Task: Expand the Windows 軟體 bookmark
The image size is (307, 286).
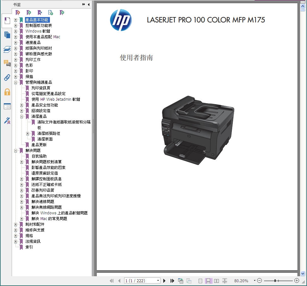Action: point(16,31)
